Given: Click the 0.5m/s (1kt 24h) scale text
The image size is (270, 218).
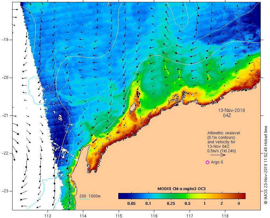Looking at the screenshot, I should (x=221, y=151).
